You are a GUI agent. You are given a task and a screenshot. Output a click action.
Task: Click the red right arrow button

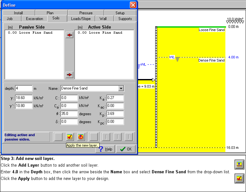pos(69,75)
